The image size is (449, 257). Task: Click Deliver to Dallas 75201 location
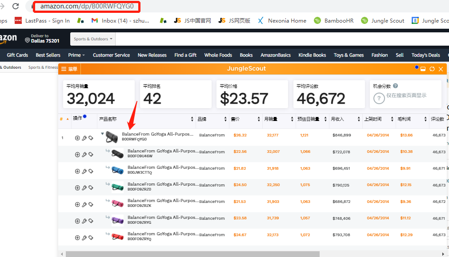point(42,39)
